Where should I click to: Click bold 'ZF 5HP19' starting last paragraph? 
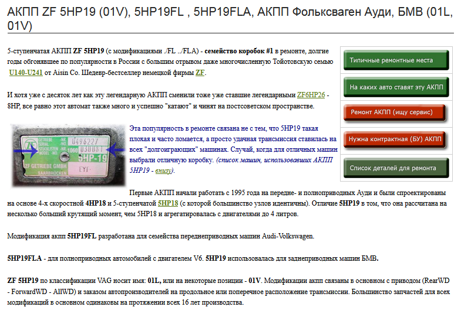click(23, 281)
